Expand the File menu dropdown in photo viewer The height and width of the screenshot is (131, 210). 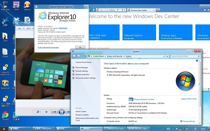coord(21,29)
